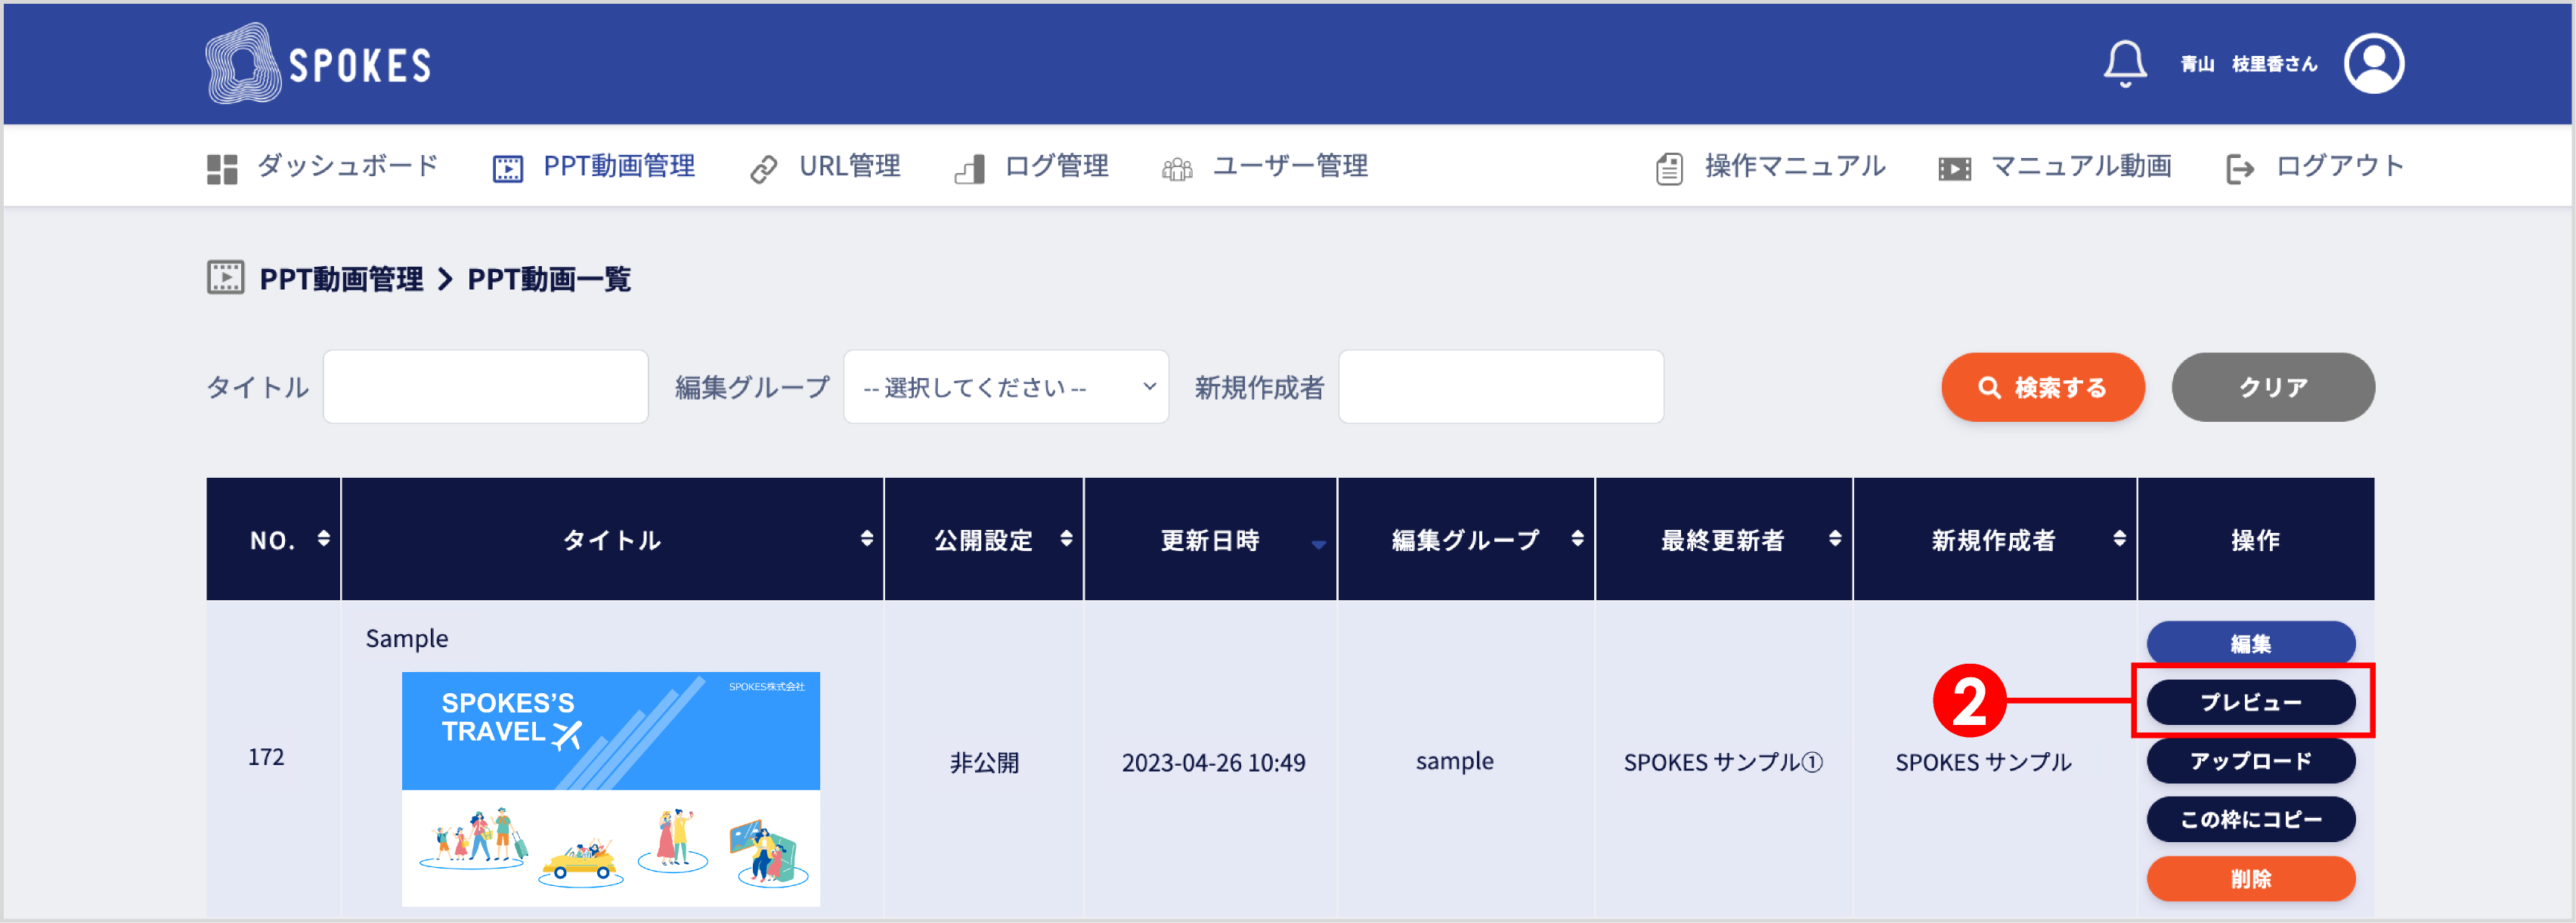Click the search magnifier on 検索する button

pyautogui.click(x=1990, y=387)
